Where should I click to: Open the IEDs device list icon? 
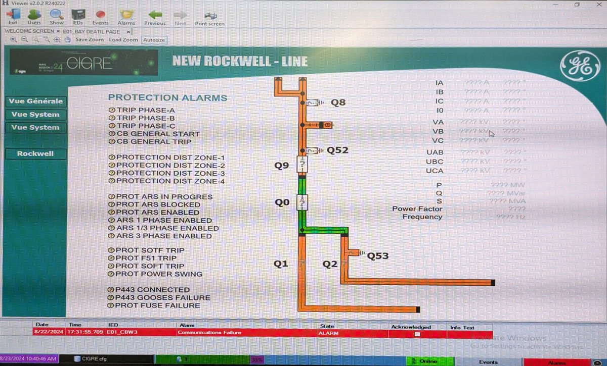(78, 15)
